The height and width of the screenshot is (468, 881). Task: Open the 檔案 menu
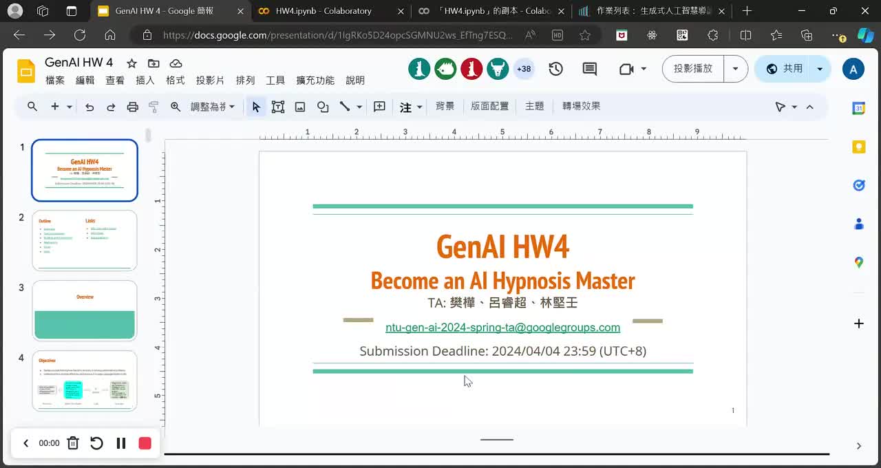(55, 81)
